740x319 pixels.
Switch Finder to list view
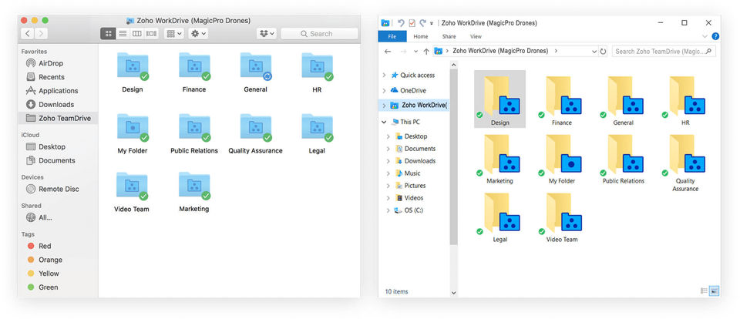(123, 33)
